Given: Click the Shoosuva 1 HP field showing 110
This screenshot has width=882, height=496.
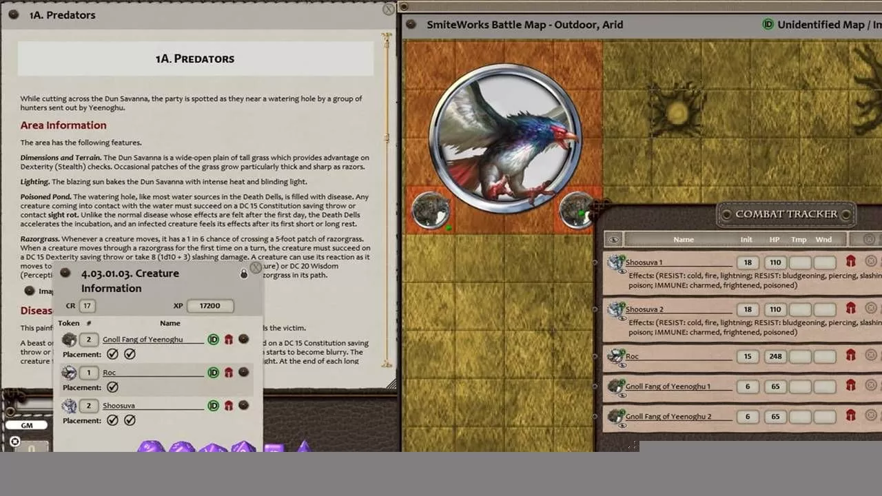Looking at the screenshot, I should point(775,262).
